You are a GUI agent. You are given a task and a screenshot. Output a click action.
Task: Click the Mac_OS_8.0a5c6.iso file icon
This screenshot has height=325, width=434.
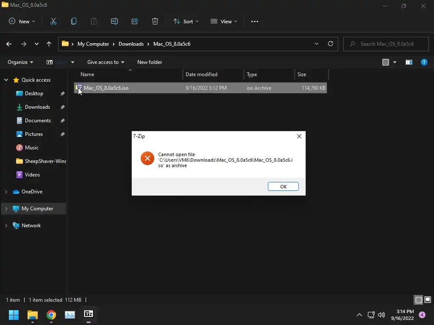79,88
